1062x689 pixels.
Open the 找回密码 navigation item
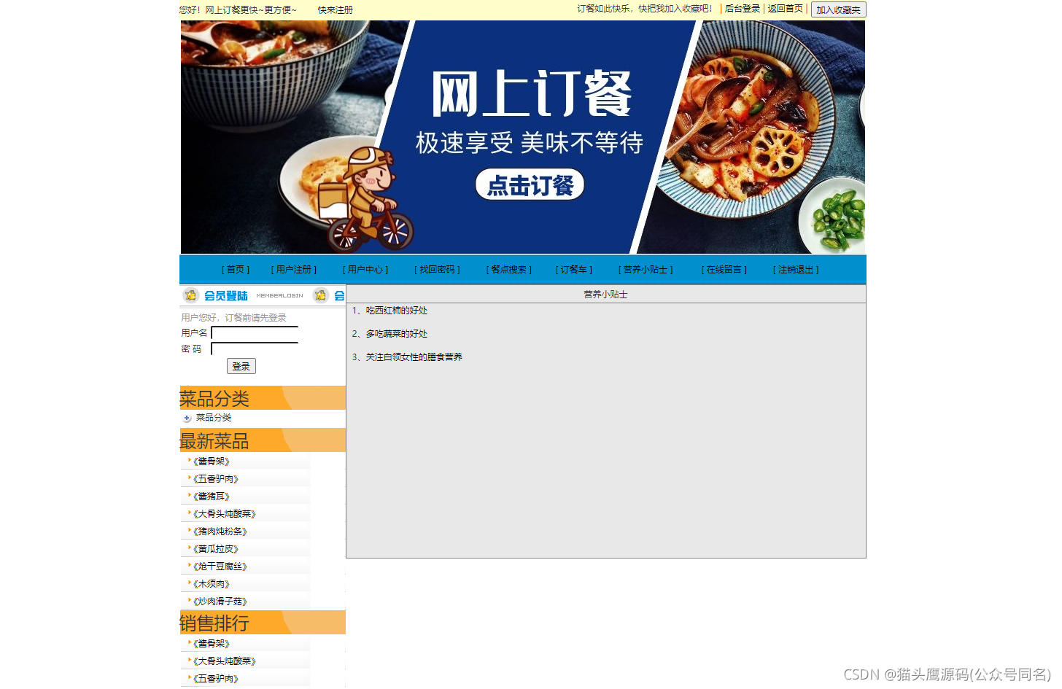click(437, 270)
